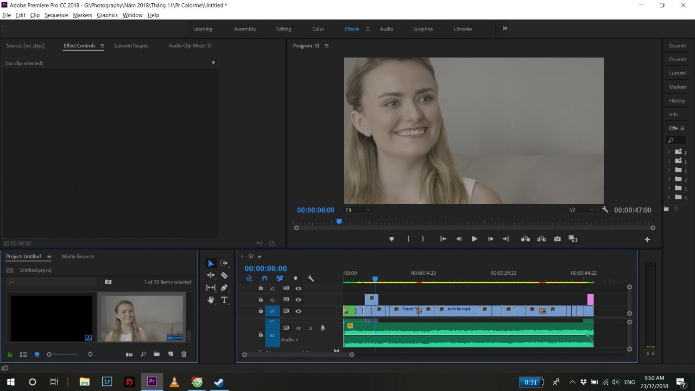Image resolution: width=695 pixels, height=391 pixels.
Task: Click the Program monitor scrubber playhead
Action: (x=339, y=222)
